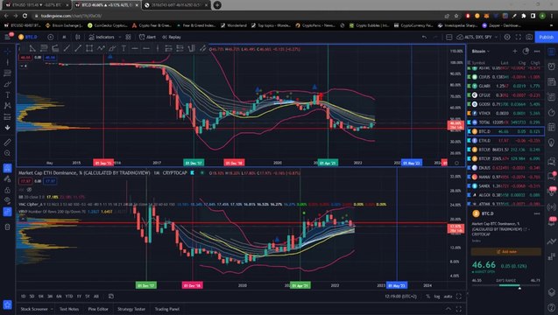Select the rectangle tool in favorites bar
The height and width of the screenshot is (315, 558).
[89, 48]
